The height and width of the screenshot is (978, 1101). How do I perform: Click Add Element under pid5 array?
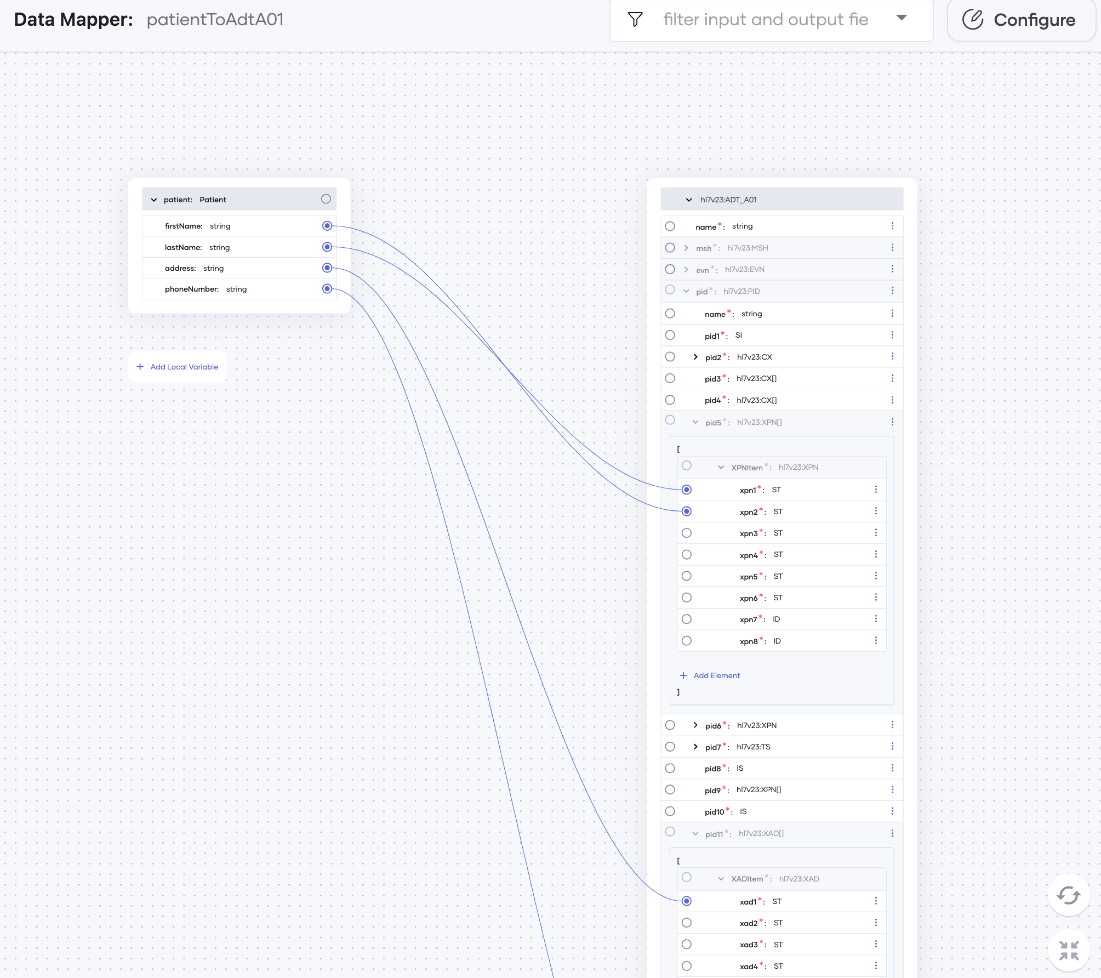tap(710, 675)
